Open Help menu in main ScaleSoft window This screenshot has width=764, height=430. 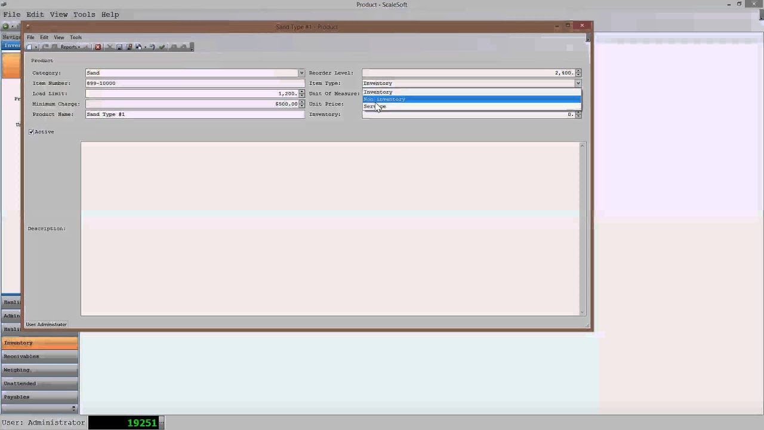point(110,14)
